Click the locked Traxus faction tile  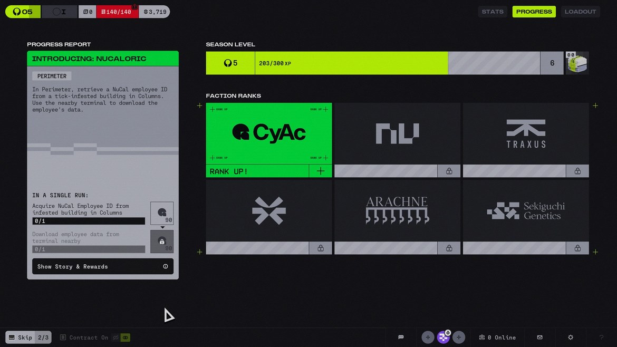point(526,133)
